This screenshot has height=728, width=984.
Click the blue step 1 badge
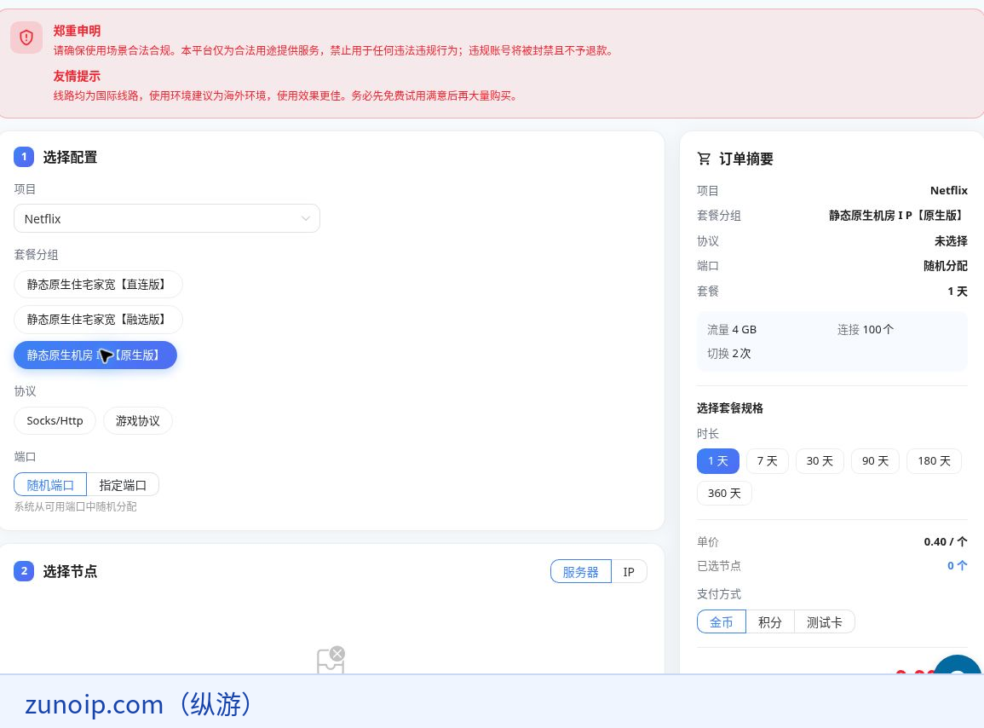(x=24, y=156)
